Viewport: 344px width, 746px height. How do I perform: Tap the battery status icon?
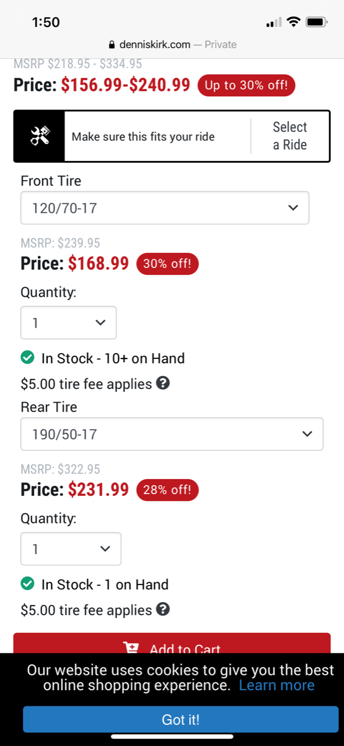317,22
